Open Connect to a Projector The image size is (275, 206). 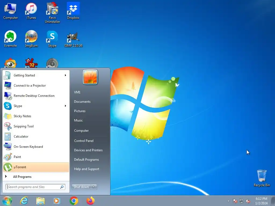36,86
